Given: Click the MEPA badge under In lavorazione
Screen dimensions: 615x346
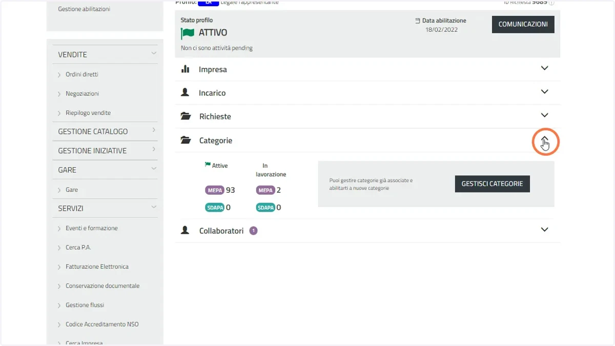Looking at the screenshot, I should [x=265, y=190].
